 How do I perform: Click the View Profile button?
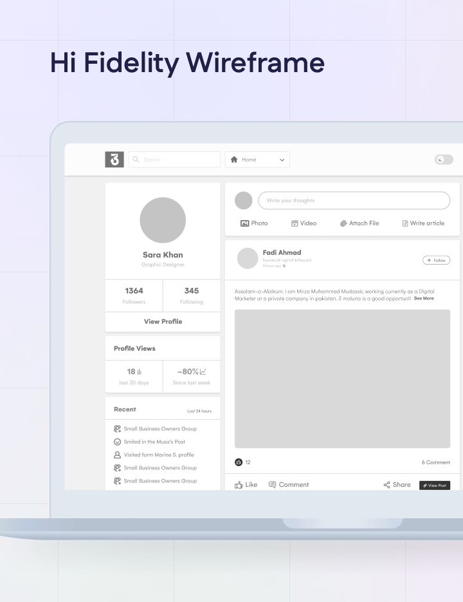pos(163,321)
